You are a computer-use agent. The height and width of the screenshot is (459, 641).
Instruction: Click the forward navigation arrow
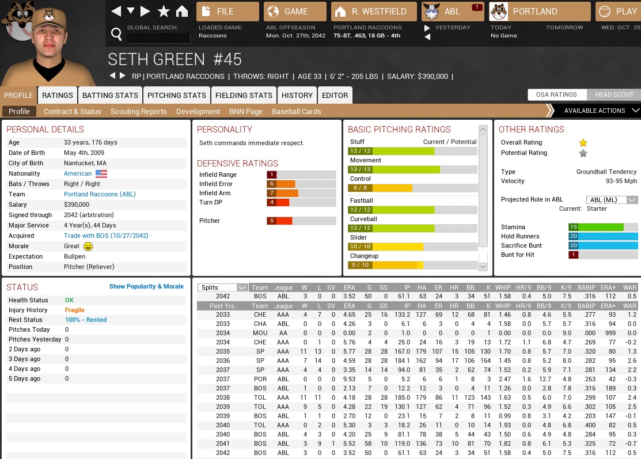click(145, 12)
